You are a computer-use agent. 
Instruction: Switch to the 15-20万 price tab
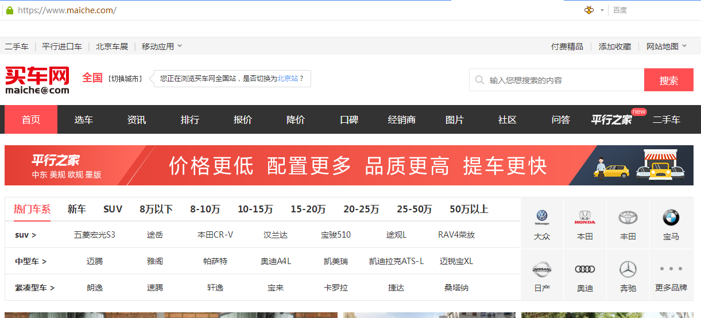(308, 209)
